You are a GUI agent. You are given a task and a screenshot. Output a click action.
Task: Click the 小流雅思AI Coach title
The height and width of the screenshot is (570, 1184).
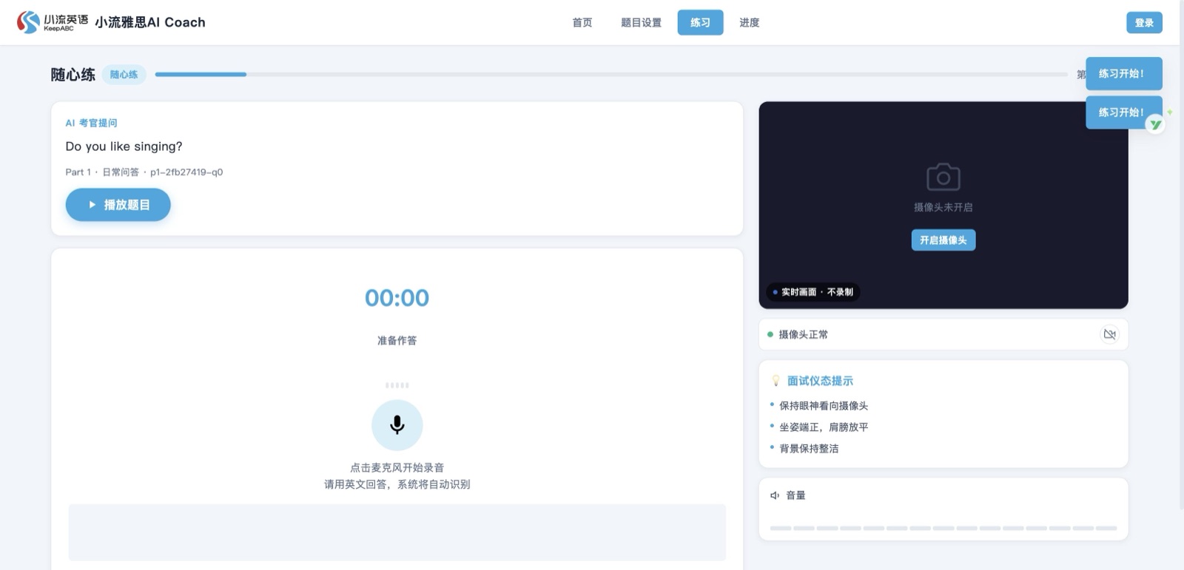coord(150,23)
